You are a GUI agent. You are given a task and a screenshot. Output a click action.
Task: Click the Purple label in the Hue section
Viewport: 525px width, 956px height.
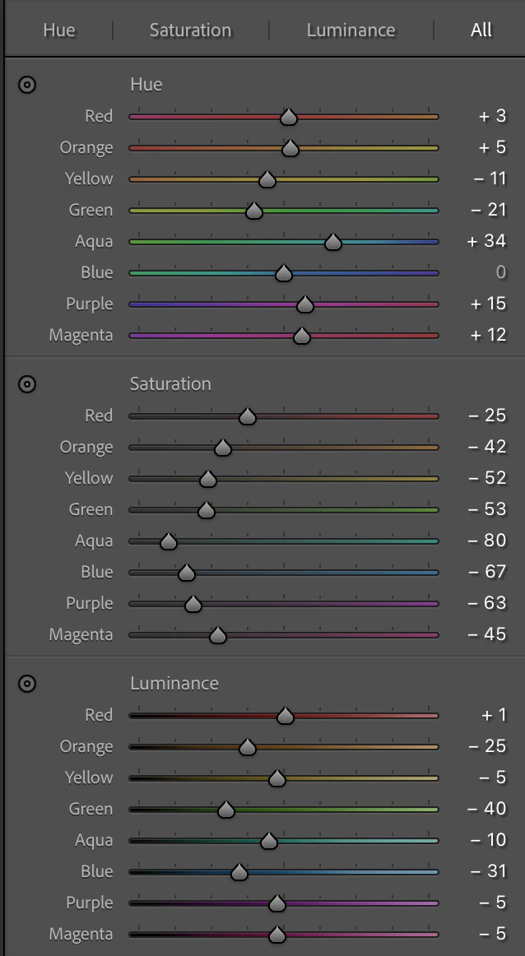click(89, 304)
